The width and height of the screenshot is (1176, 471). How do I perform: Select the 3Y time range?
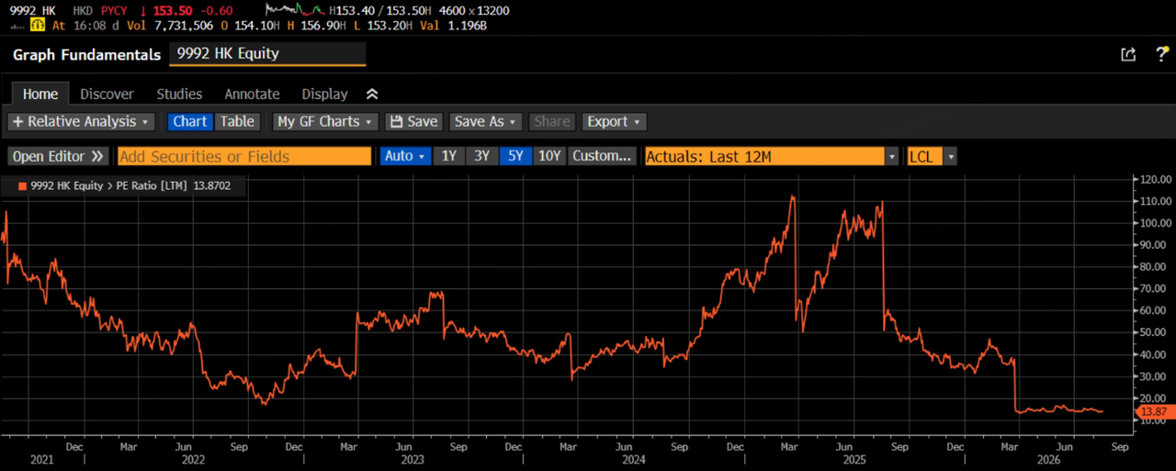click(481, 156)
